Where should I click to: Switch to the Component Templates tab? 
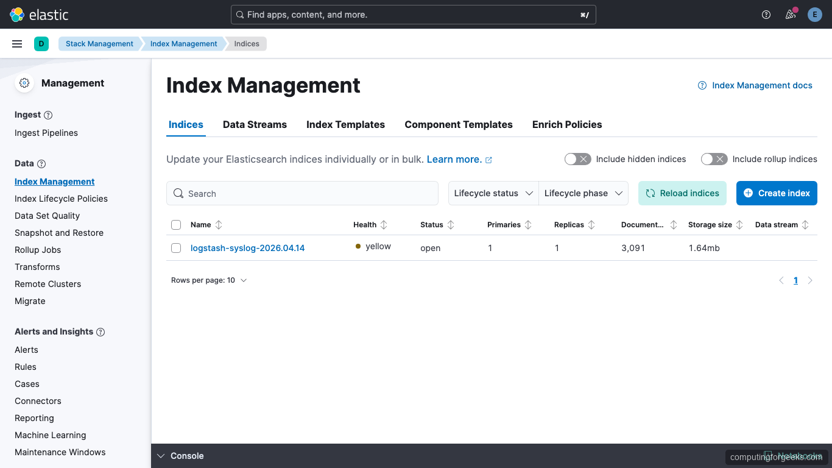459,124
